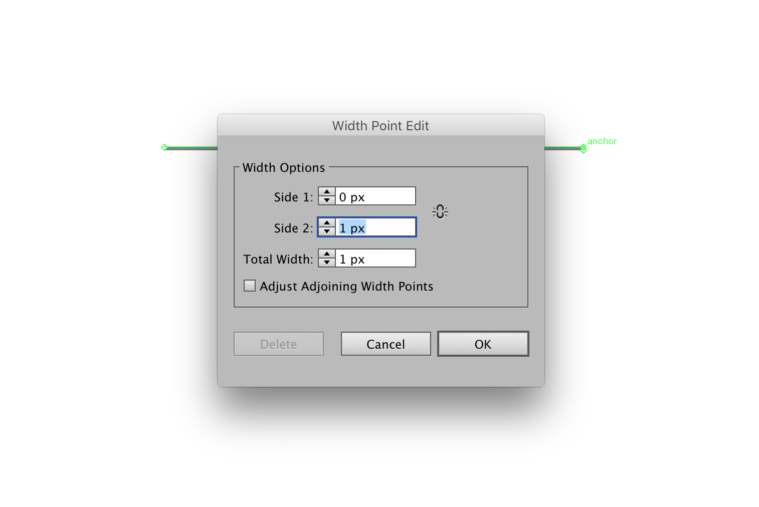Select the Total Width value field
Screen dimensions: 759x507
375,258
